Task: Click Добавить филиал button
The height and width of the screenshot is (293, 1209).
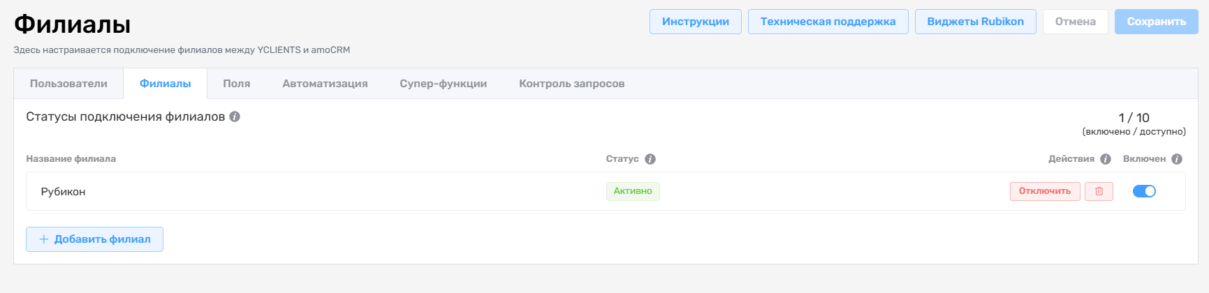Action: click(x=94, y=239)
